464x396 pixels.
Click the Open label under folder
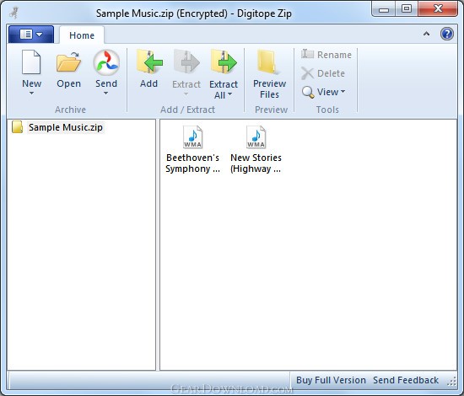coord(68,83)
